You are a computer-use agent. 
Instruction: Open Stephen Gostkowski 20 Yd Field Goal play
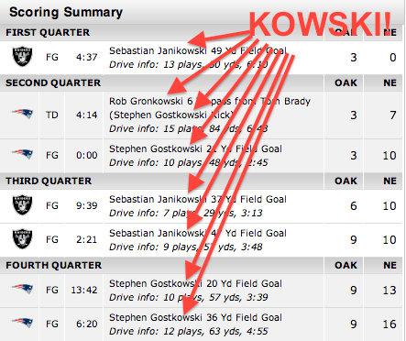pos(195,283)
